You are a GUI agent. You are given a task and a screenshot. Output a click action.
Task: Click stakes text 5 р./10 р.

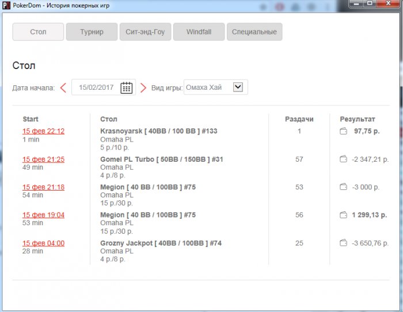115,147
